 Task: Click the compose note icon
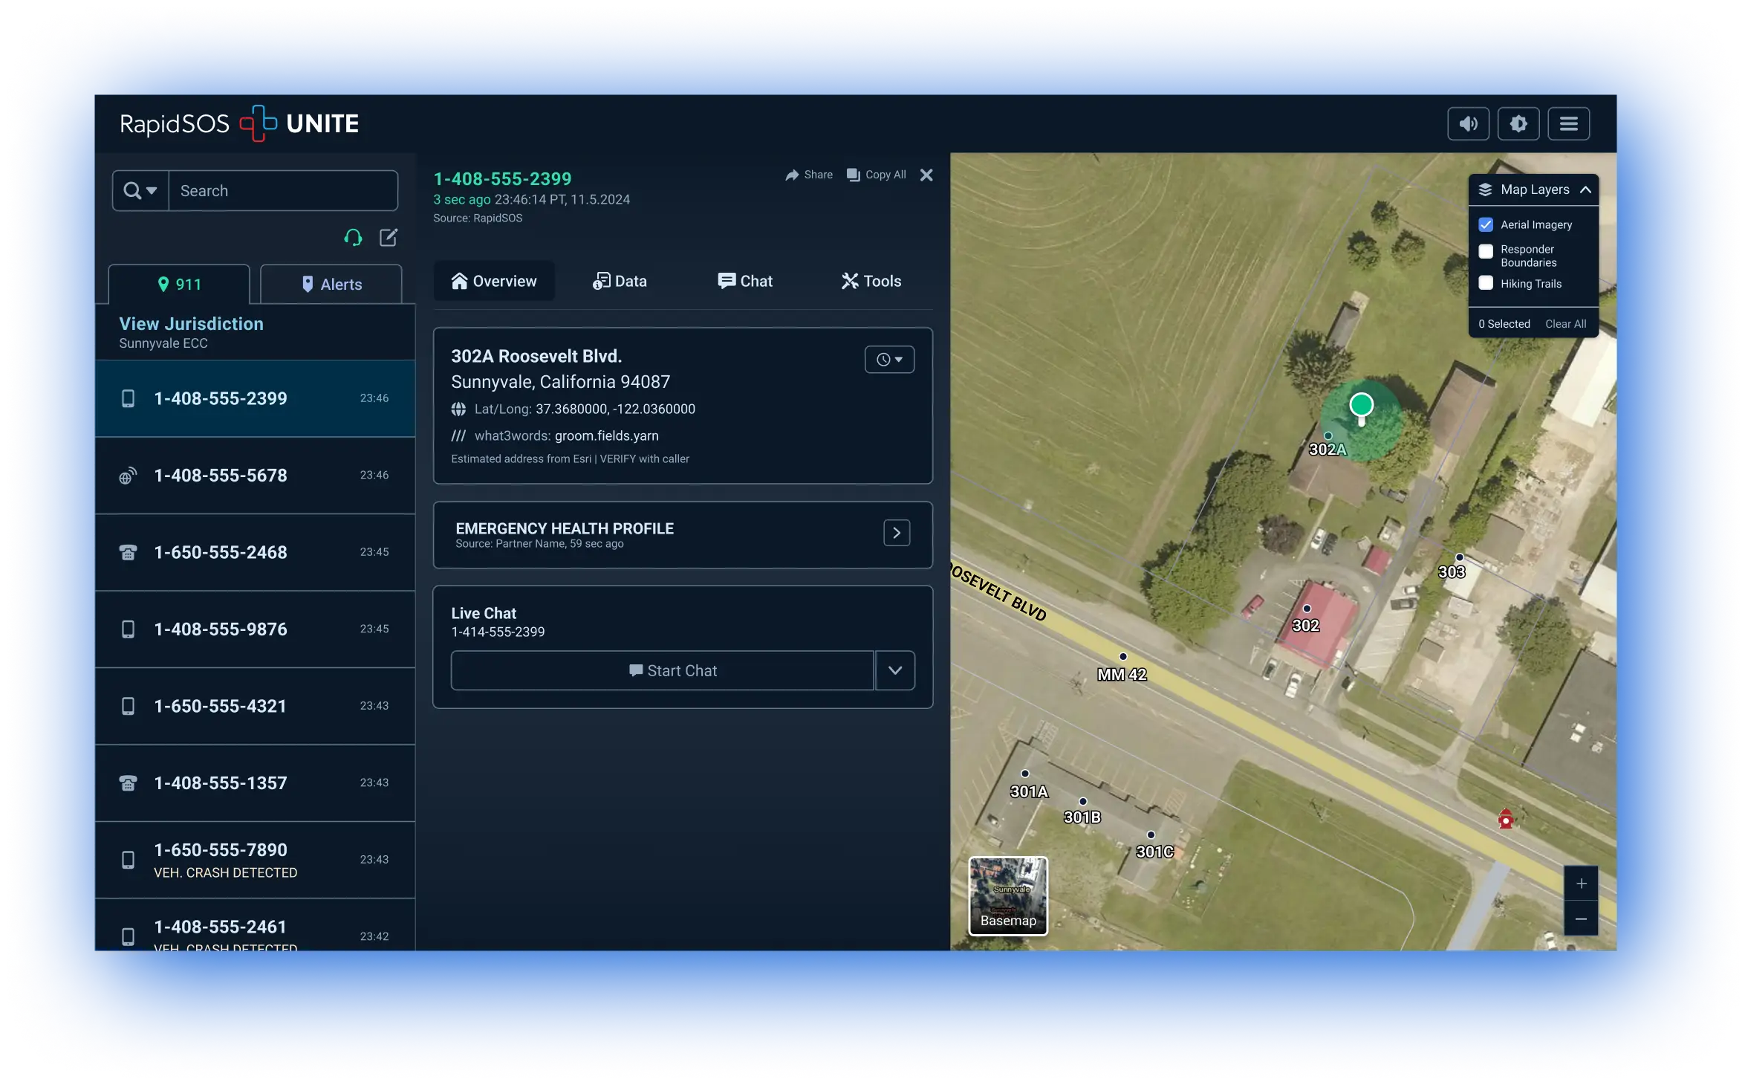pos(389,238)
